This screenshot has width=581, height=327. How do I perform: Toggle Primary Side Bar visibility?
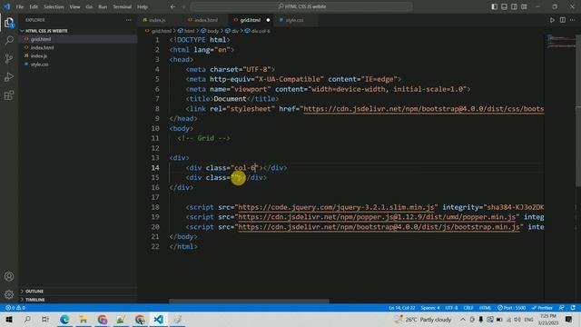click(494, 6)
